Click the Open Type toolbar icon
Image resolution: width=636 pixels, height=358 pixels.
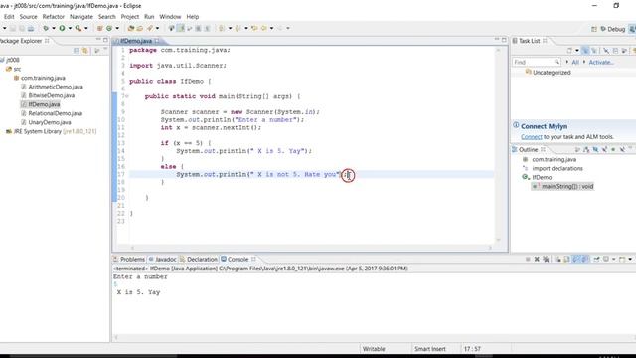point(130,28)
